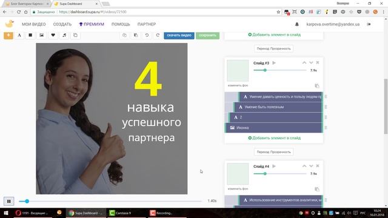
Task: Click the logout icon beside the email
Action: 369,24
